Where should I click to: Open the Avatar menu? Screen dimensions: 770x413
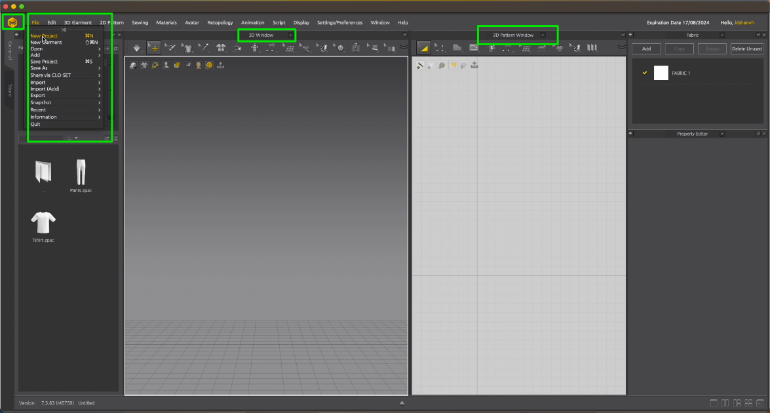coord(192,22)
